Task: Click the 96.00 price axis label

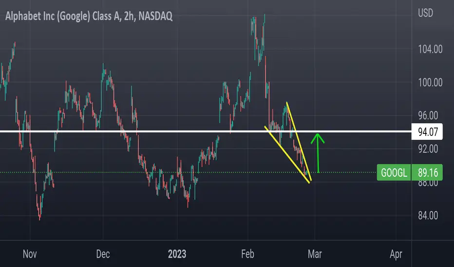Action: (x=428, y=116)
